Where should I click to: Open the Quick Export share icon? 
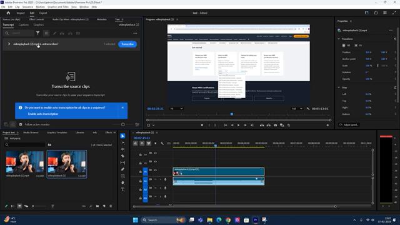point(376,12)
